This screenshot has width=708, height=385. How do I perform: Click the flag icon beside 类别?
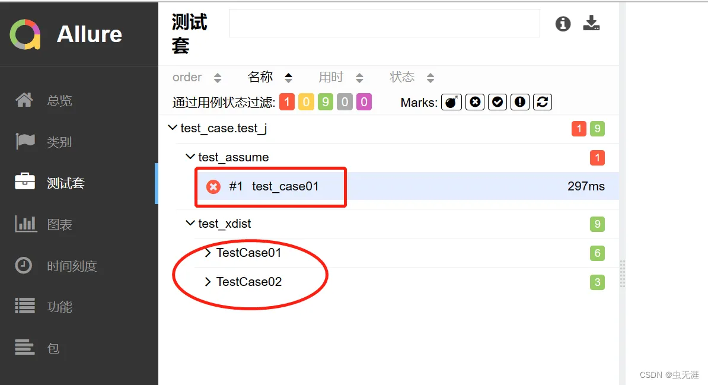[25, 141]
